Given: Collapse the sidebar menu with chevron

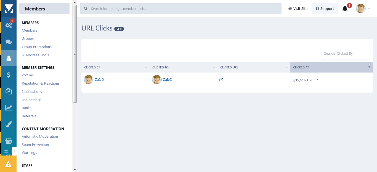Looking at the screenshot, I should click(14, 151).
